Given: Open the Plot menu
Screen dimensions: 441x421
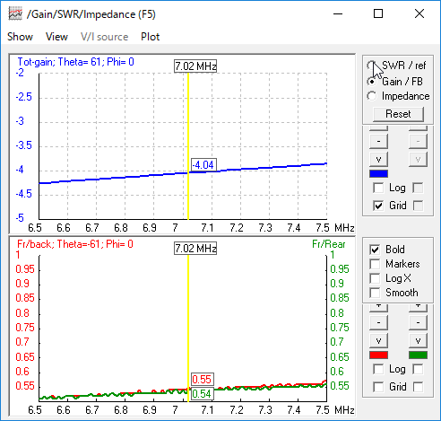Looking at the screenshot, I should tap(151, 37).
